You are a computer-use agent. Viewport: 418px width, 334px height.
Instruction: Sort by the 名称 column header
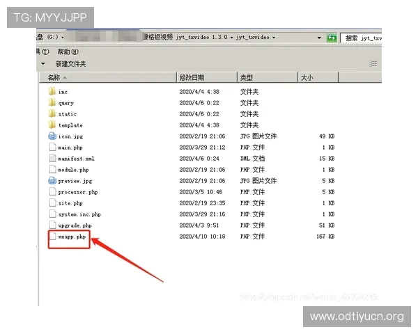108,77
